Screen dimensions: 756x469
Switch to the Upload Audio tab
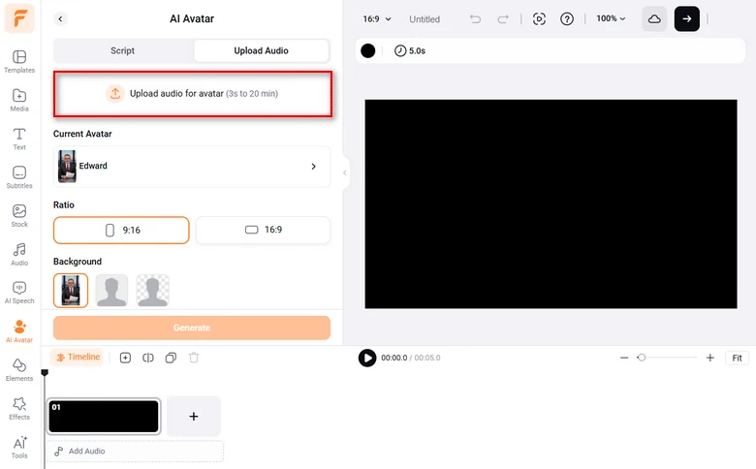262,50
